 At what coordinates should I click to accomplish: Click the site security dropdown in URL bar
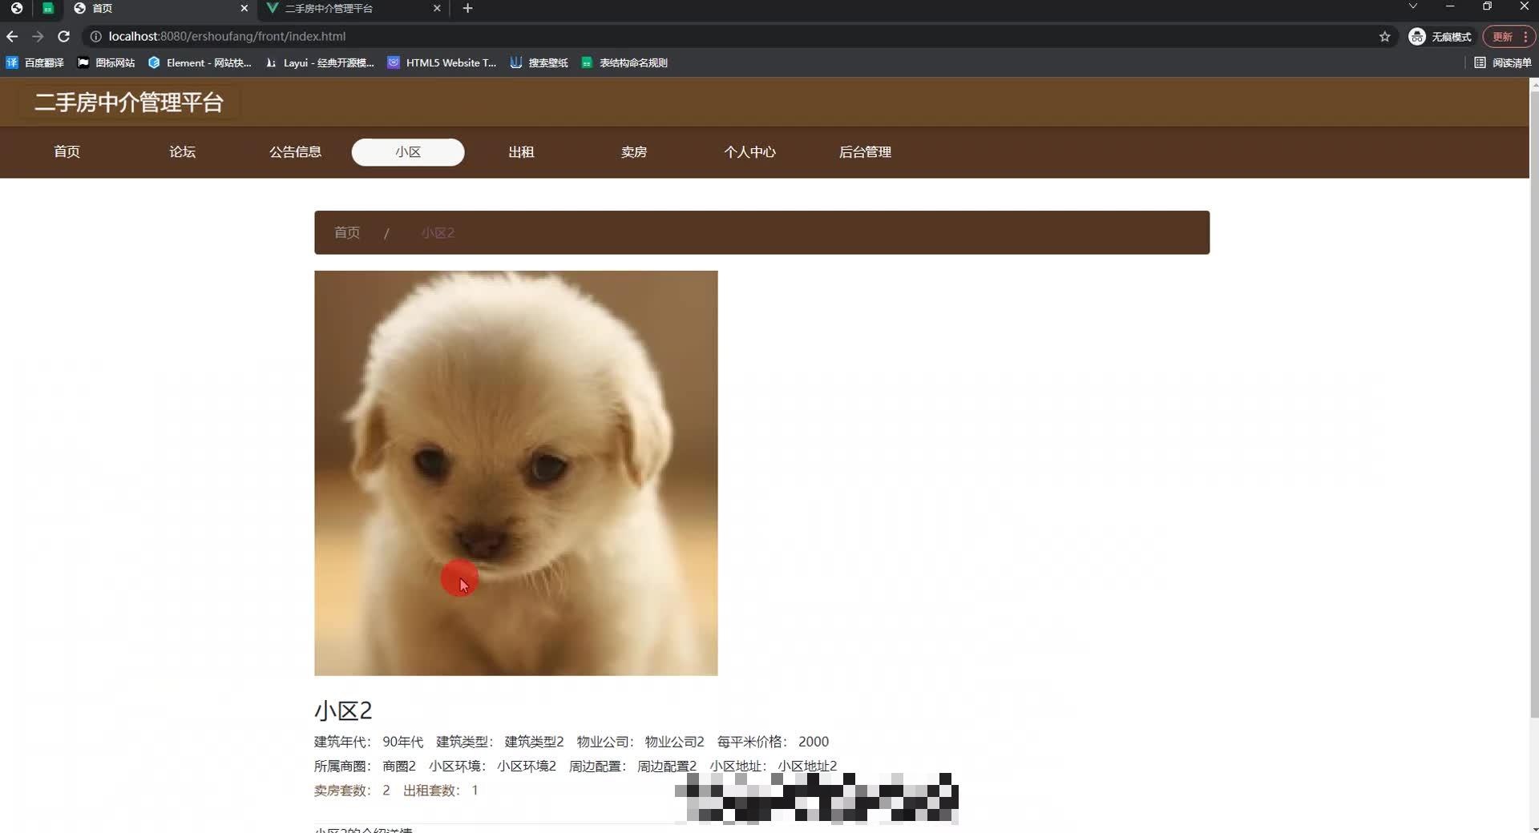coord(95,37)
